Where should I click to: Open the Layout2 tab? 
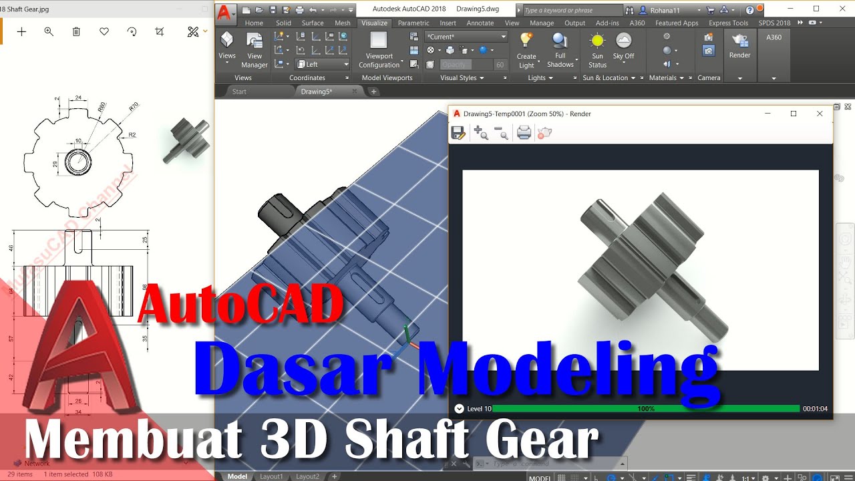tap(307, 476)
